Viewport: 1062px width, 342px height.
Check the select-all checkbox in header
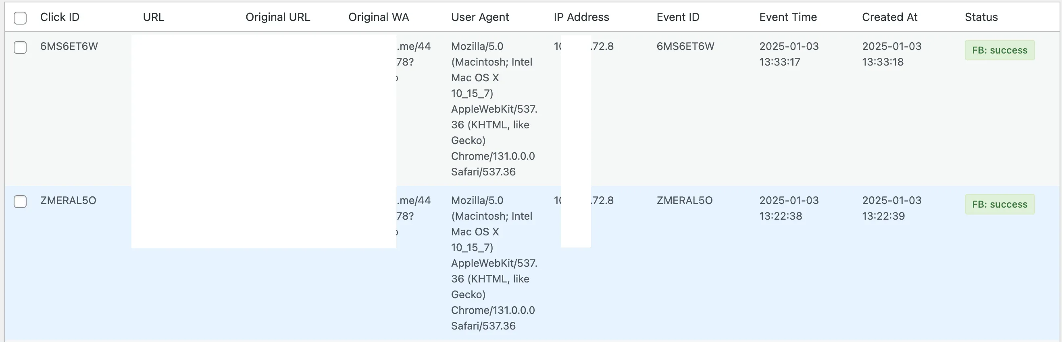[20, 18]
